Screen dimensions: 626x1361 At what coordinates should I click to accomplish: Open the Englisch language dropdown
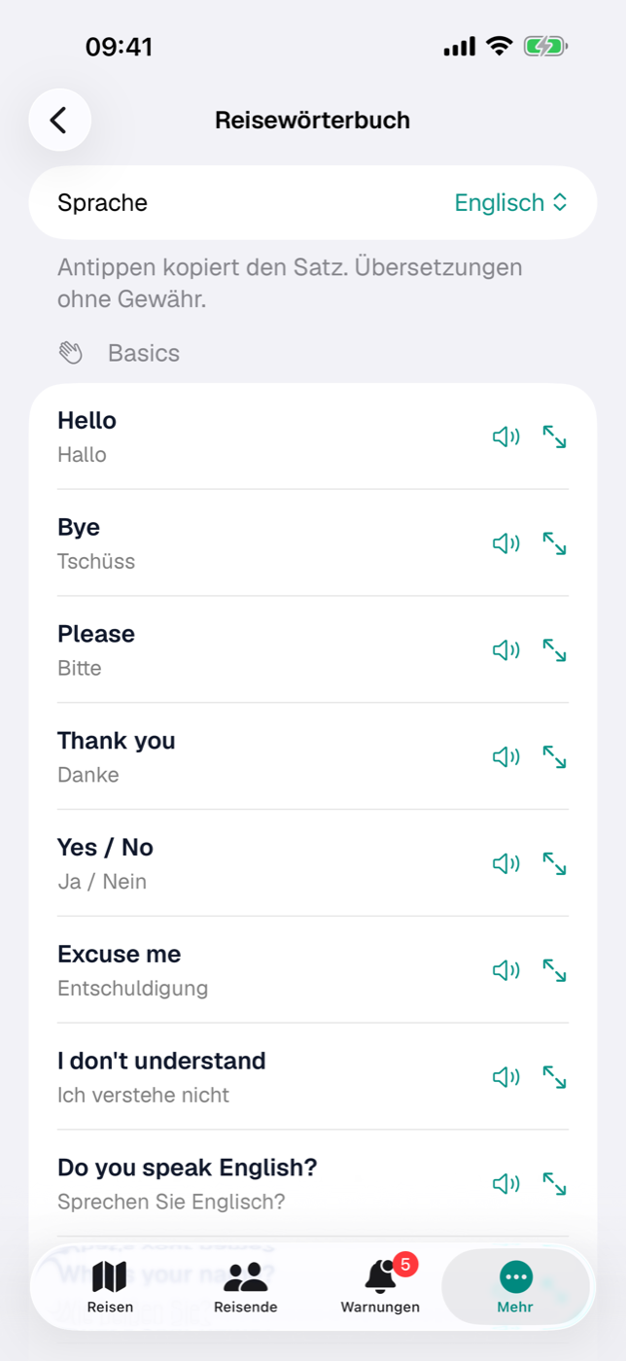tap(510, 202)
